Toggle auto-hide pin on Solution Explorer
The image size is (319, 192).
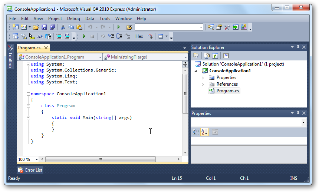297,47
